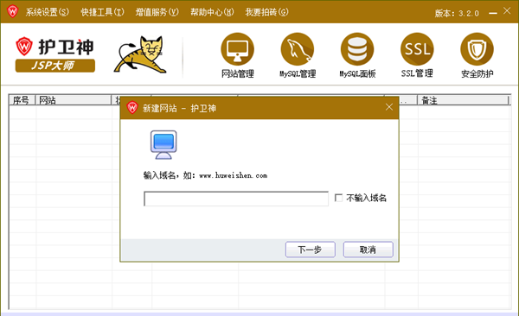Viewport: 519px width, 316px height.
Task: Click the 网站 column header
Action: [74, 100]
